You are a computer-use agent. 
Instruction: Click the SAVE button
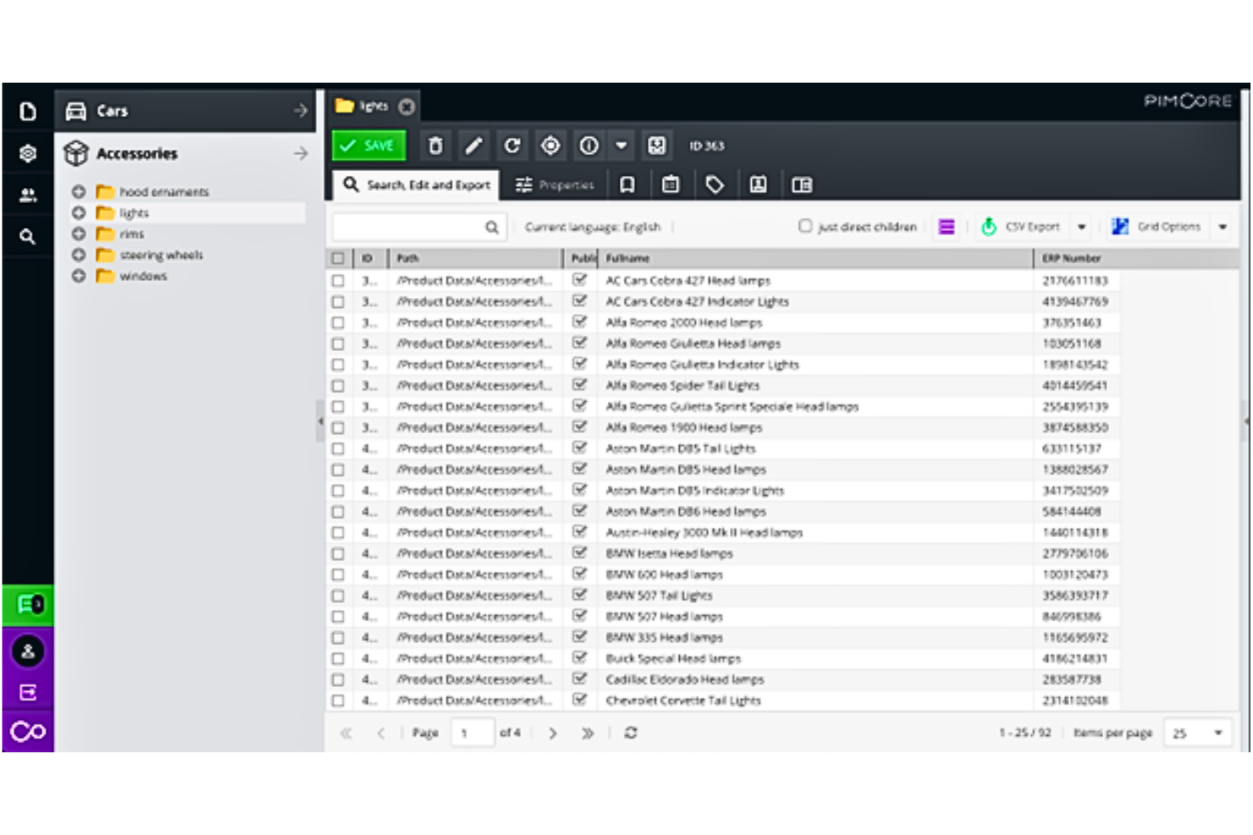369,146
